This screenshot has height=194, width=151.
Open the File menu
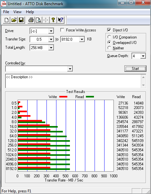click(6, 12)
